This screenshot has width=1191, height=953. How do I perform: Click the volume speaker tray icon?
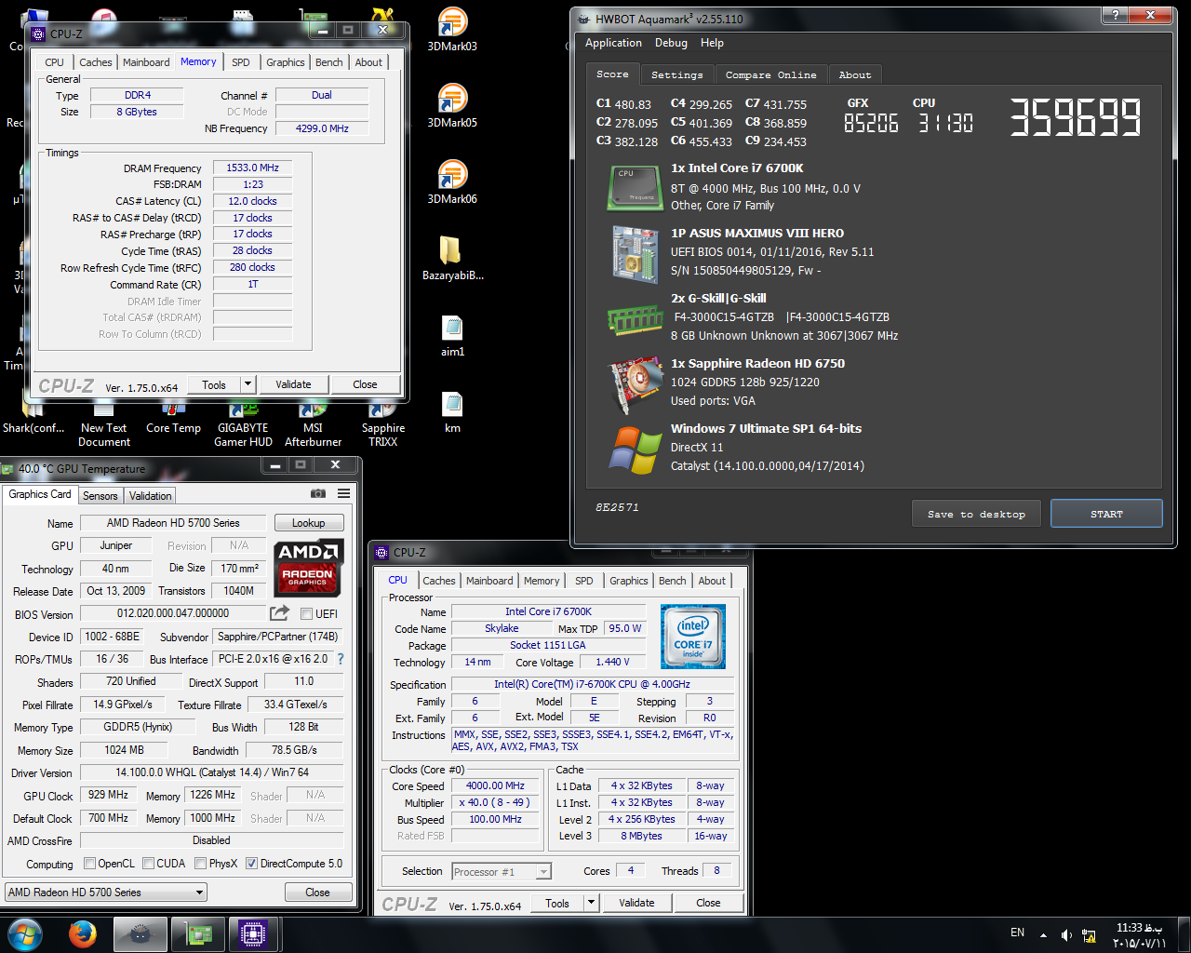tap(1066, 934)
